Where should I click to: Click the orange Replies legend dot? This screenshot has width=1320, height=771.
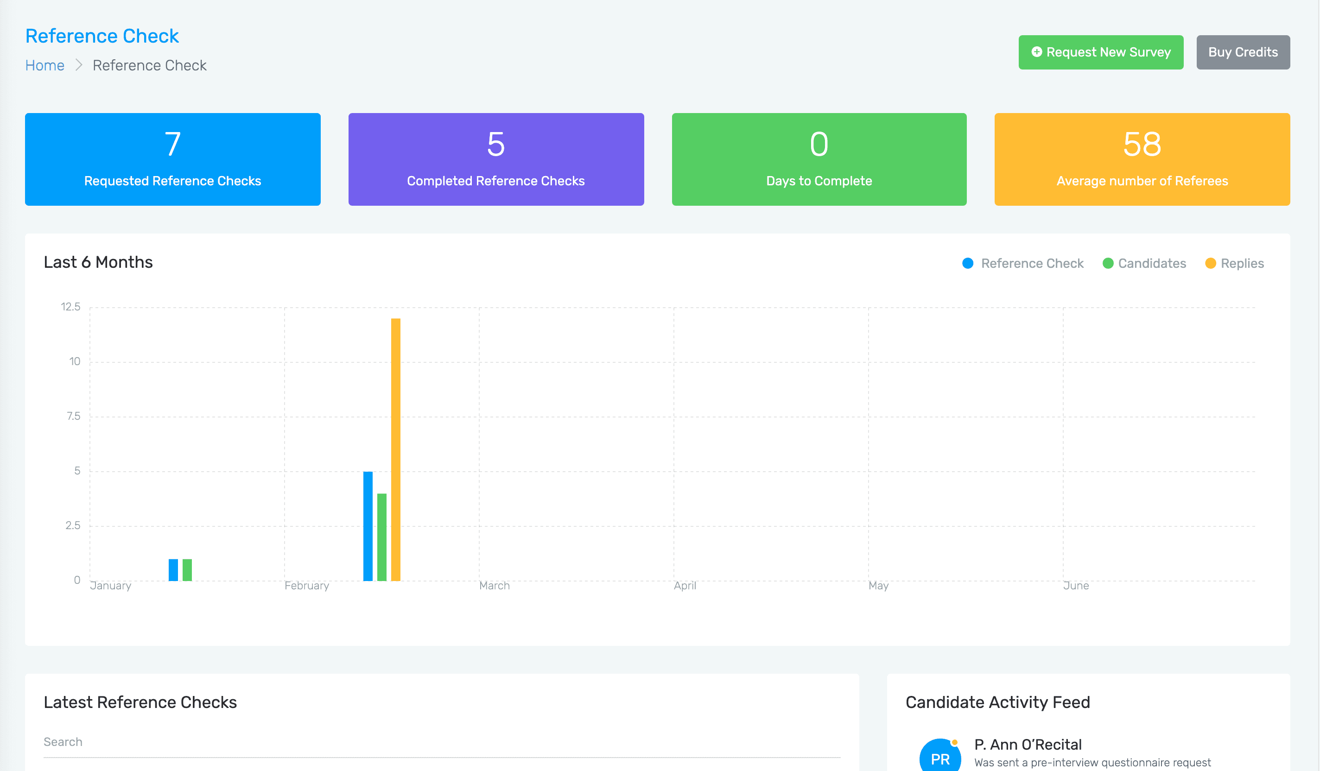click(1210, 264)
